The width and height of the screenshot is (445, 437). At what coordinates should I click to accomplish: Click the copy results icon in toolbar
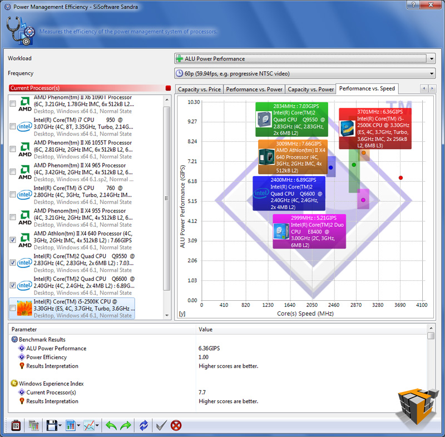pos(34,425)
